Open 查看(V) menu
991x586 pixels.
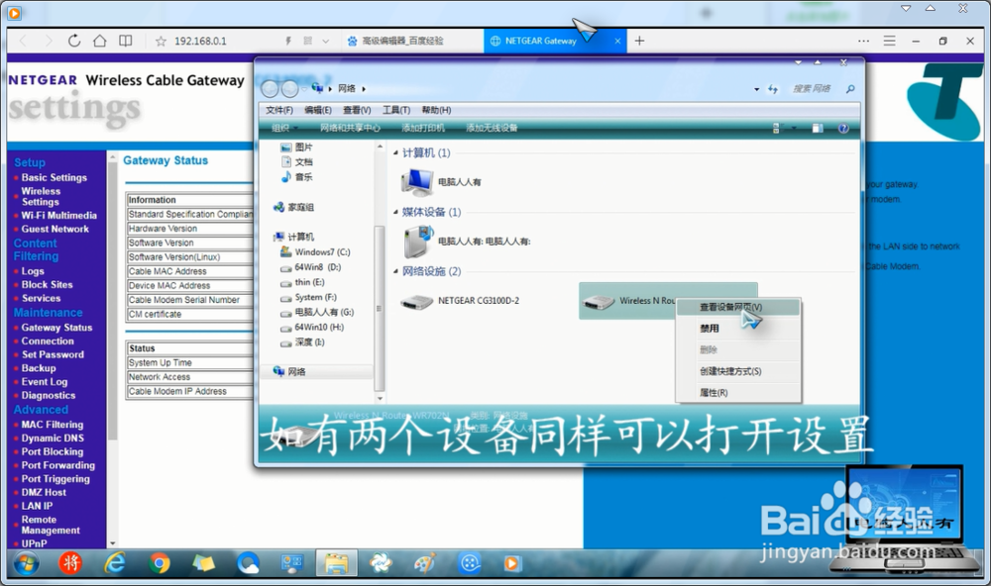pyautogui.click(x=357, y=110)
